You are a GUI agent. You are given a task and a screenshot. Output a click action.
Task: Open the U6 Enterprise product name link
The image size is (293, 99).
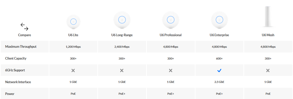219,35
